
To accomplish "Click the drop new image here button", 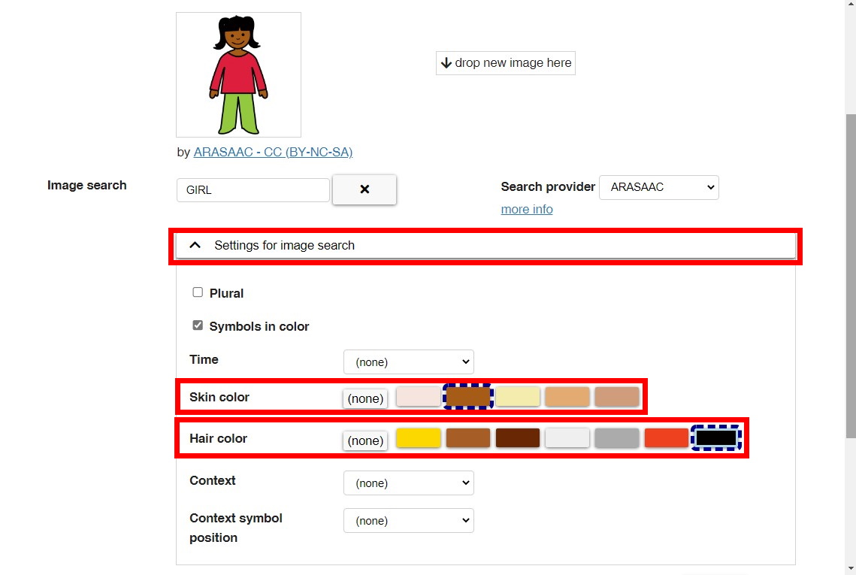I will pyautogui.click(x=506, y=63).
